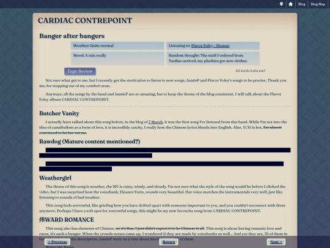Click the Rawdog section heading

pos(90,141)
